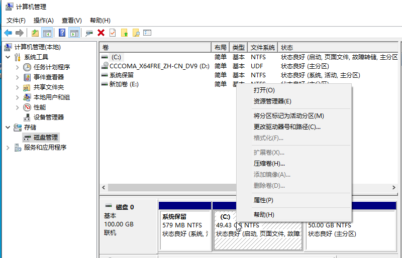Screen dimensions: 402x258
Task: Open the 操作(A) menu
Action: tap(44, 21)
